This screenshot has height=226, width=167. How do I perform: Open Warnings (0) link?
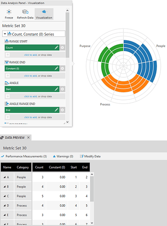click(x=63, y=156)
